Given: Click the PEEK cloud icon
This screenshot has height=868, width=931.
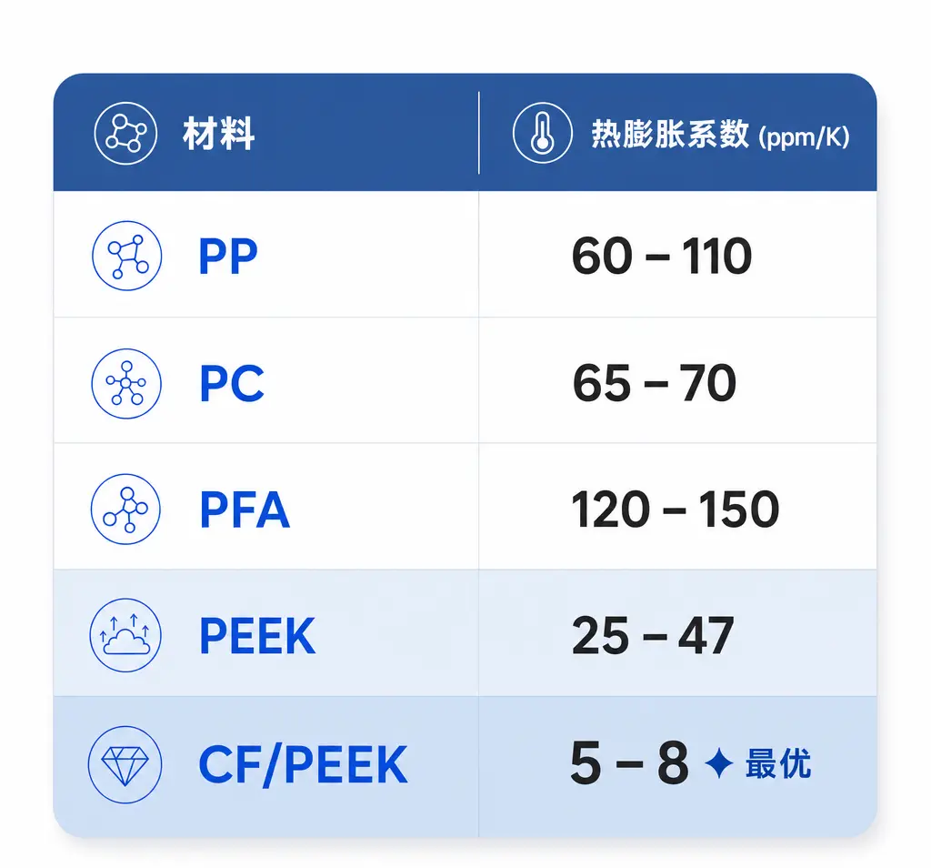Looking at the screenshot, I should tap(125, 635).
